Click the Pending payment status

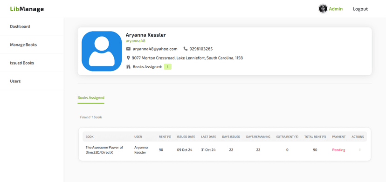[x=339, y=150]
